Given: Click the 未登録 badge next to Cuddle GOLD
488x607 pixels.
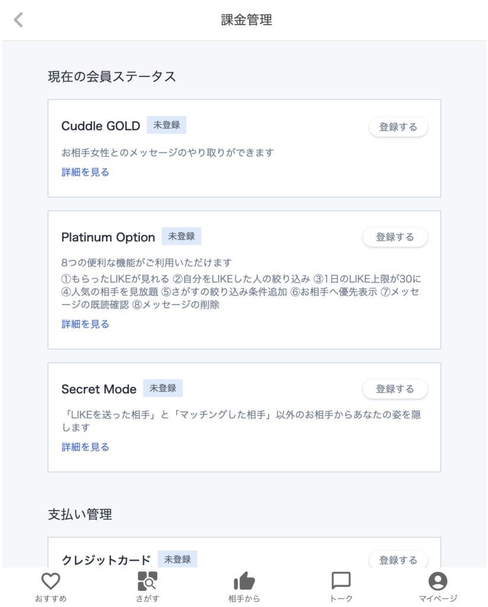Looking at the screenshot, I should (167, 124).
